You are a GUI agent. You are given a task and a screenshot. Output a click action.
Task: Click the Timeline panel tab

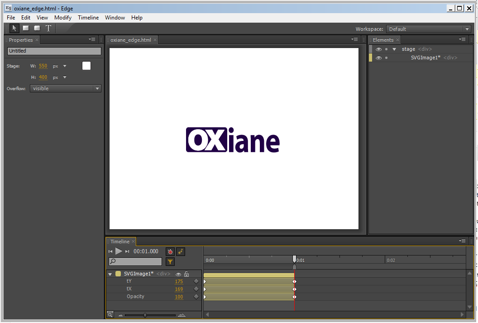pyautogui.click(x=120, y=241)
